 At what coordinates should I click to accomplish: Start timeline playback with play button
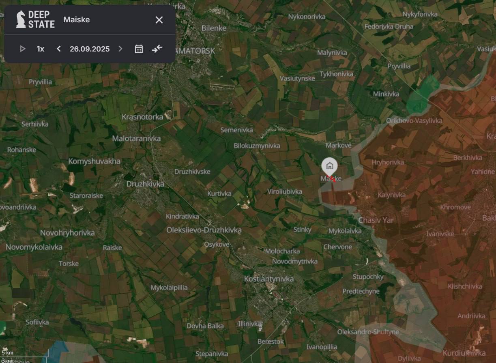[x=23, y=49]
